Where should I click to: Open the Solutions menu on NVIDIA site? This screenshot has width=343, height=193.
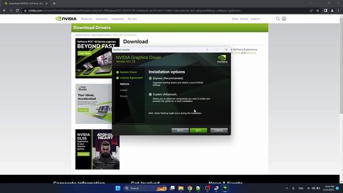point(102,19)
